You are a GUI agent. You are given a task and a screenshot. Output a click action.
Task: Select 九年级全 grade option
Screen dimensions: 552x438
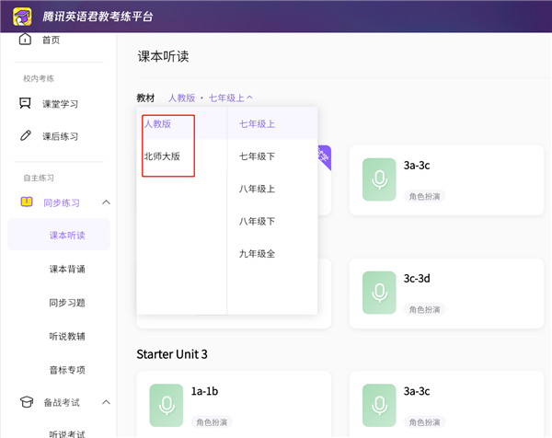tap(258, 253)
